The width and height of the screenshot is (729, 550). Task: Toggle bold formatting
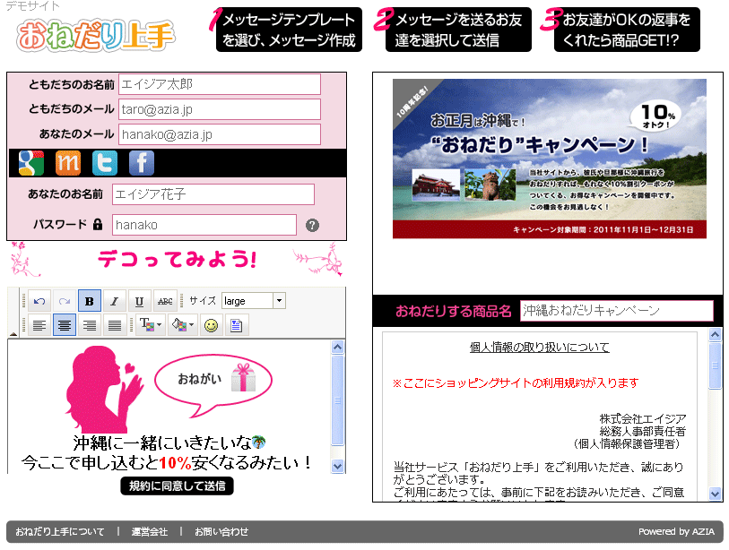point(89,301)
